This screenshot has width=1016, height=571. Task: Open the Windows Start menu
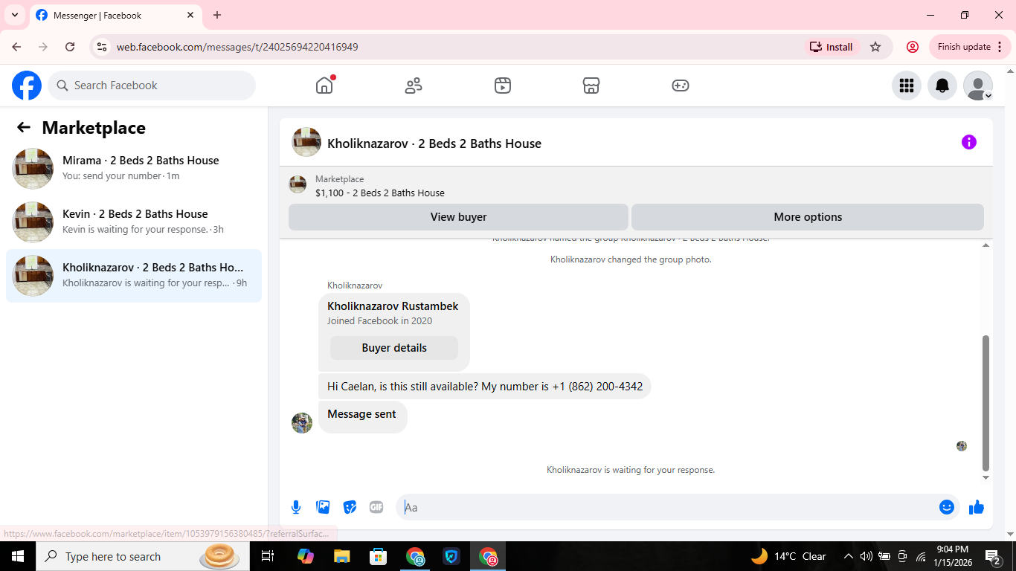(18, 556)
